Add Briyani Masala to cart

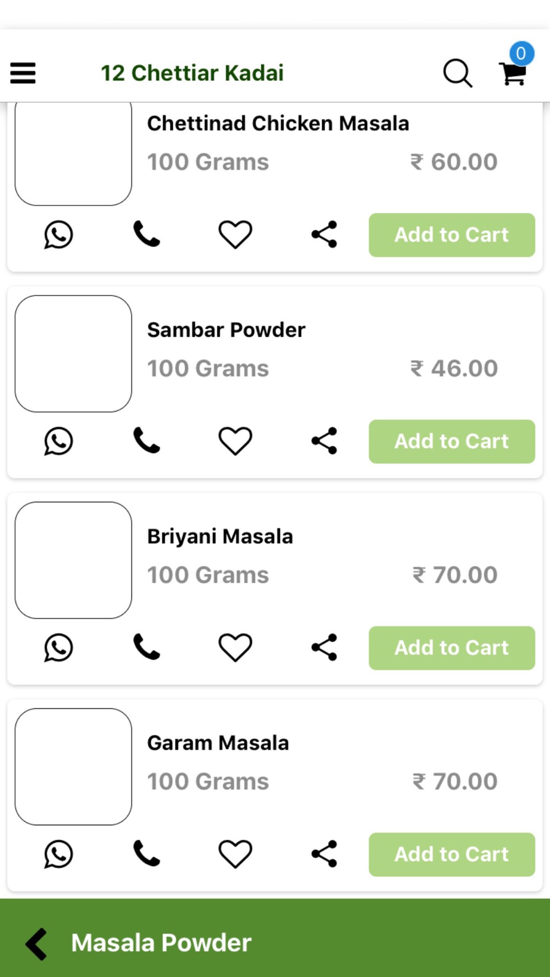click(x=452, y=648)
